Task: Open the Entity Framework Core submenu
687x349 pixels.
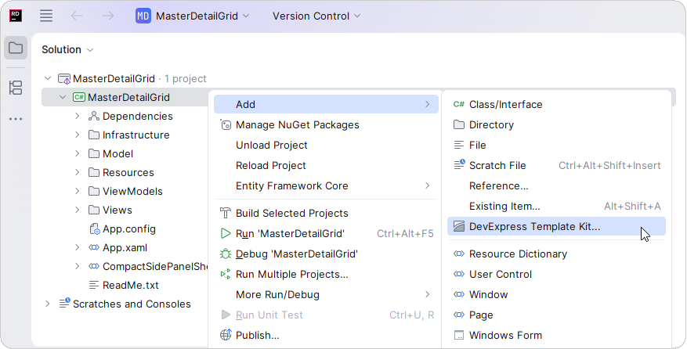Action: click(326, 185)
